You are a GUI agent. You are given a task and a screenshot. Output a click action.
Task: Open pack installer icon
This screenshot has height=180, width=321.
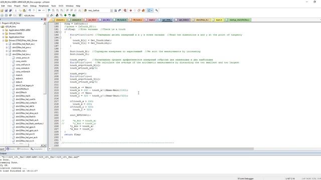(74, 15)
